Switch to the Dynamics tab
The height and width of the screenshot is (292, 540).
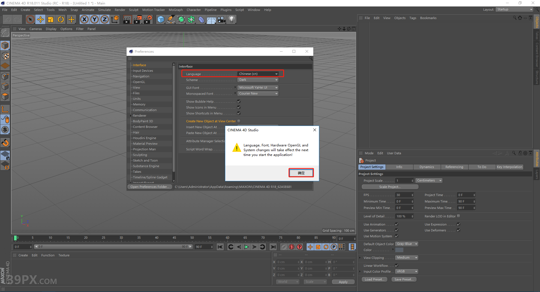point(427,167)
